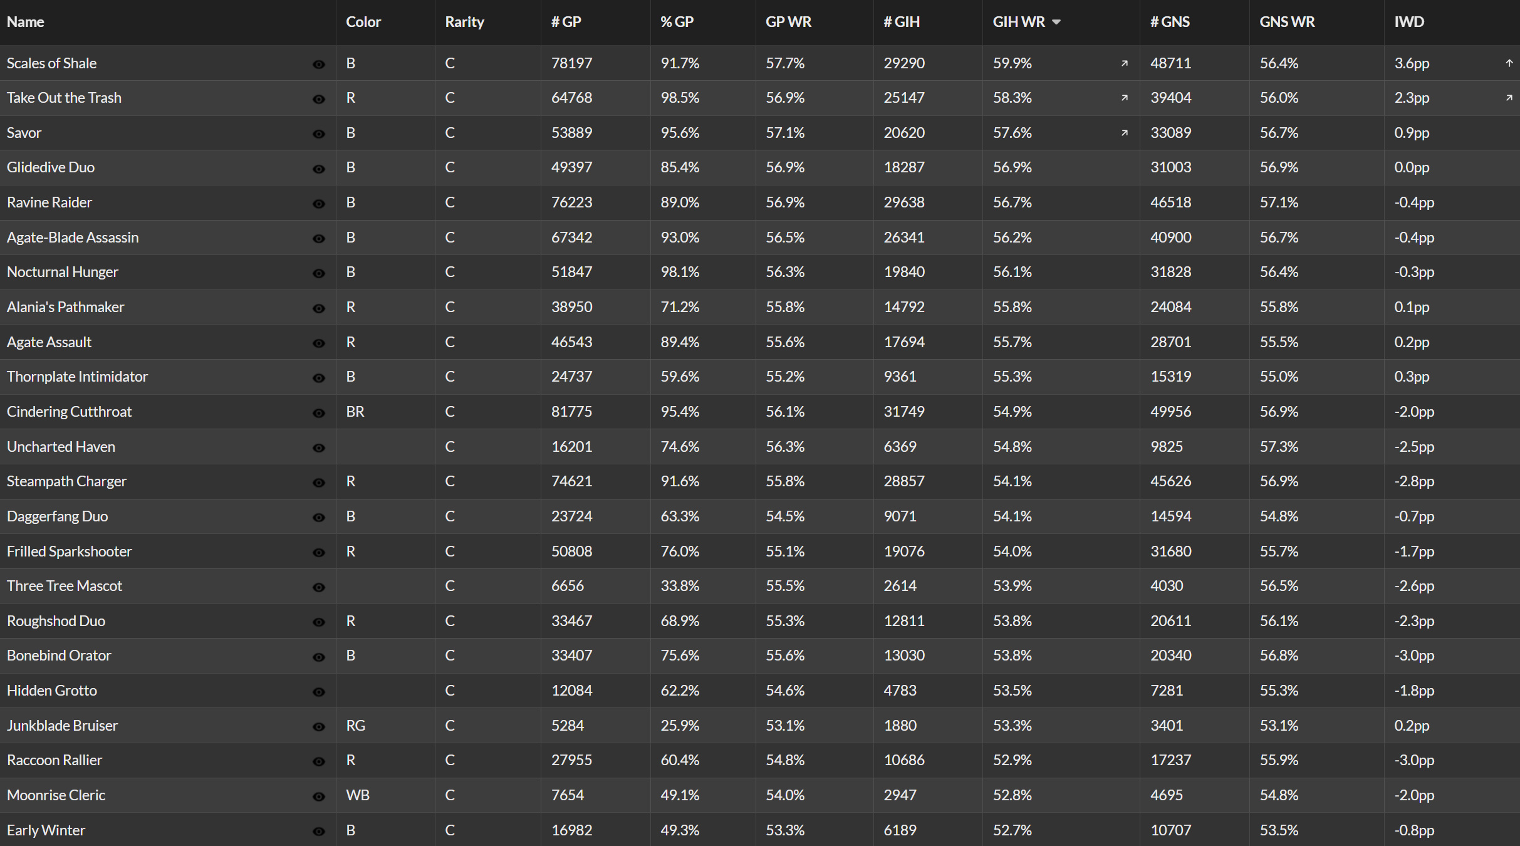Click the arrow icon in Scales of Shale GIH WR
This screenshot has width=1520, height=846.
pyautogui.click(x=1125, y=63)
